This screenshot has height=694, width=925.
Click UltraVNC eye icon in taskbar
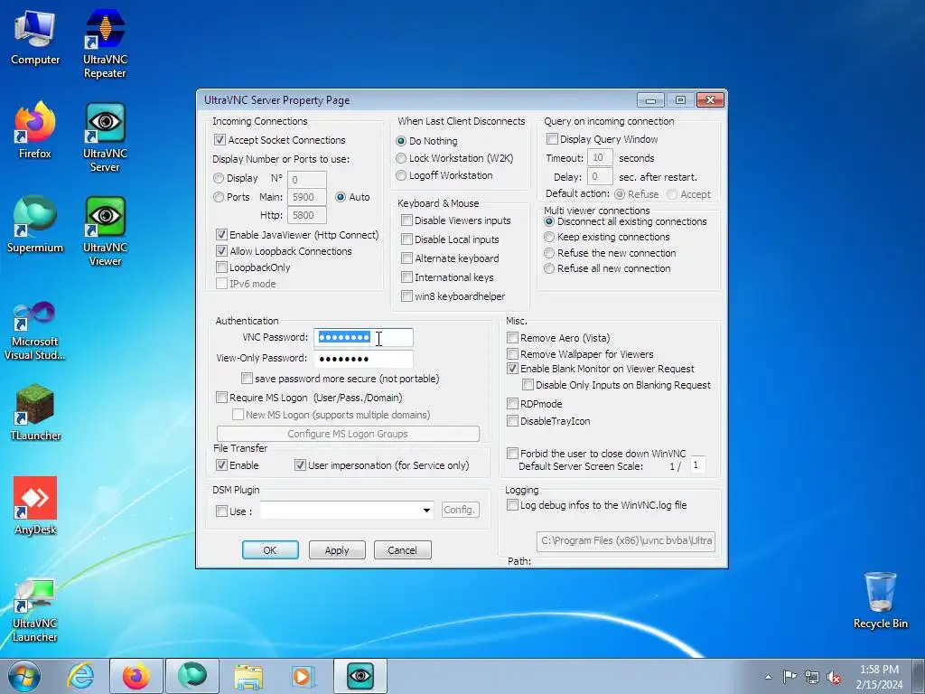tap(360, 676)
